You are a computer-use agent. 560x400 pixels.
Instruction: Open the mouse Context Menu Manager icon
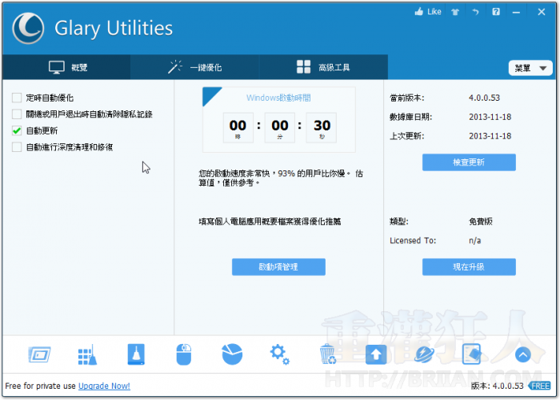[184, 354]
